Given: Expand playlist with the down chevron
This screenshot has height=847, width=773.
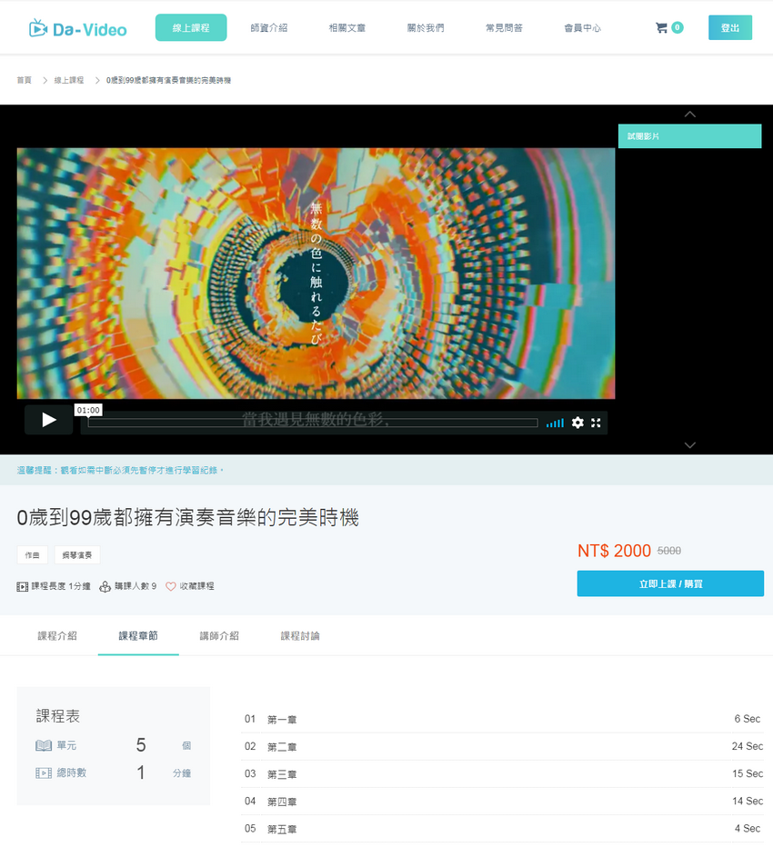Looking at the screenshot, I should (689, 445).
